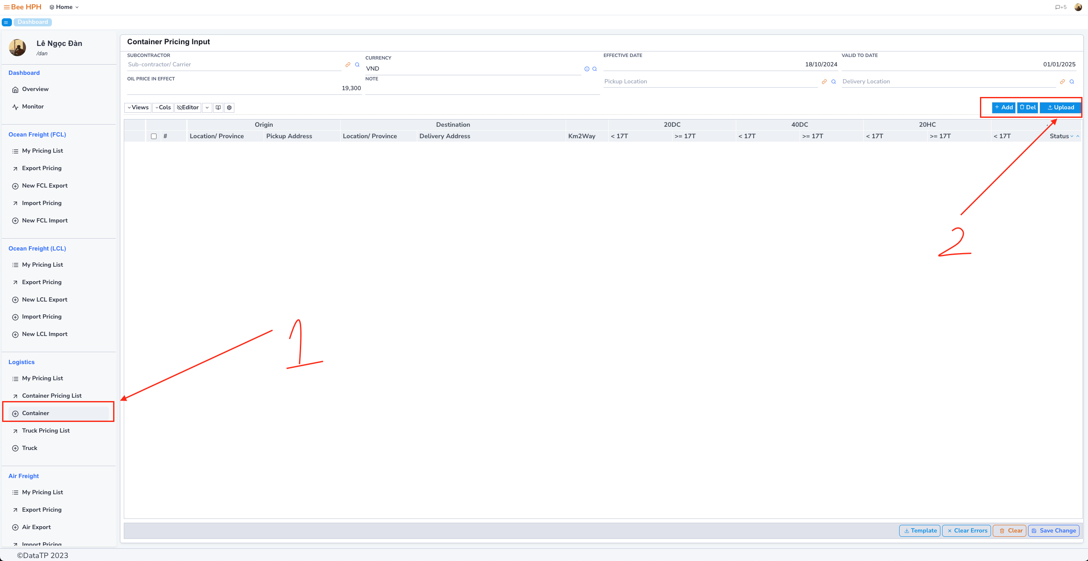Click link icon beside Pickup Location field
1088x561 pixels.
point(824,82)
